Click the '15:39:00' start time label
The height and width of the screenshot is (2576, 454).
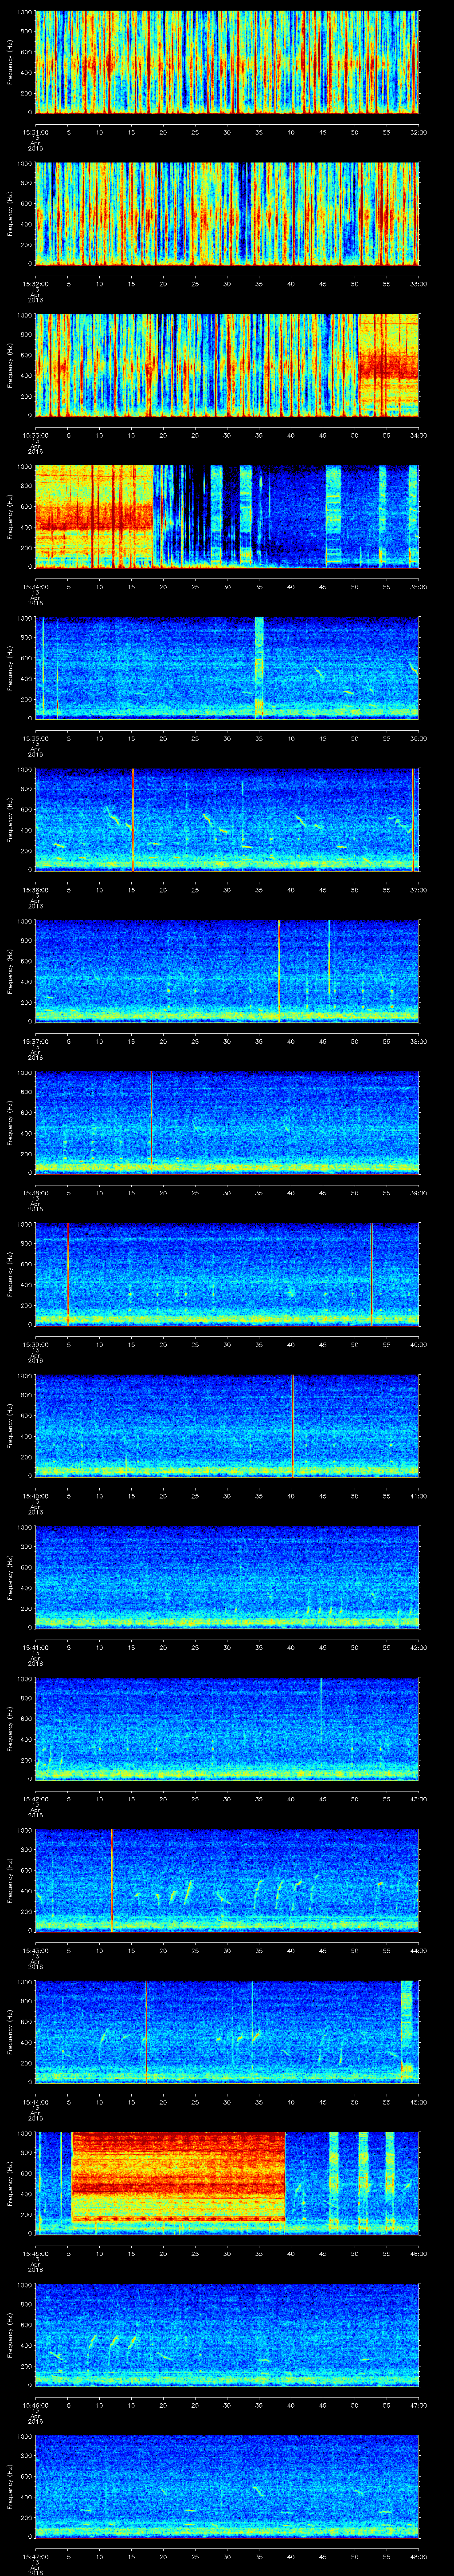[x=35, y=1344]
